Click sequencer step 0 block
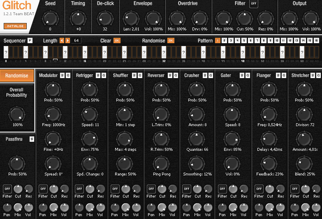This screenshot has width=322, height=219. pyautogui.click(x=6, y=52)
